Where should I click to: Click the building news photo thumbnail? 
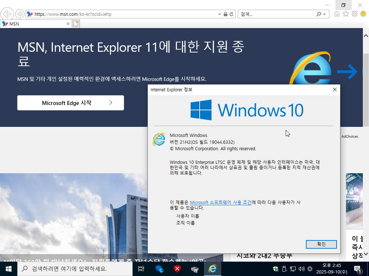pyautogui.click(x=74, y=217)
